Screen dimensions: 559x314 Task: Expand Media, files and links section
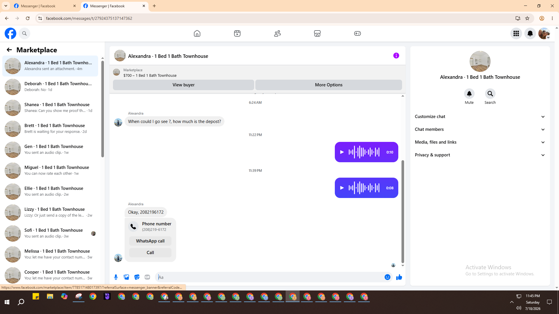coord(480,142)
